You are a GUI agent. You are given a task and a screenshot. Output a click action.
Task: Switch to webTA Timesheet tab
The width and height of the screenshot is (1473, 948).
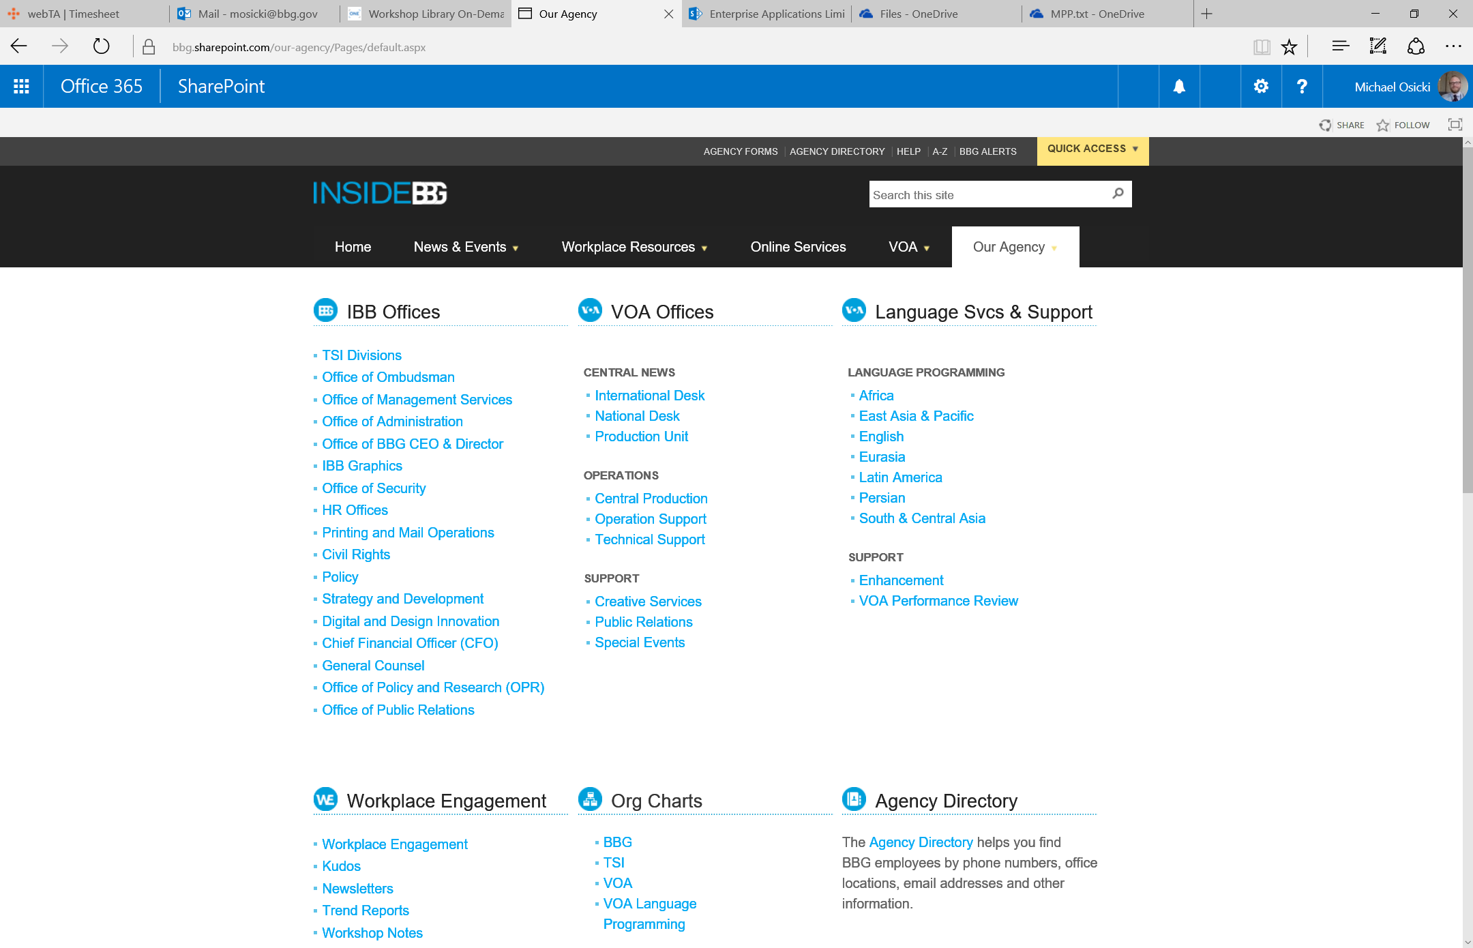tap(85, 14)
